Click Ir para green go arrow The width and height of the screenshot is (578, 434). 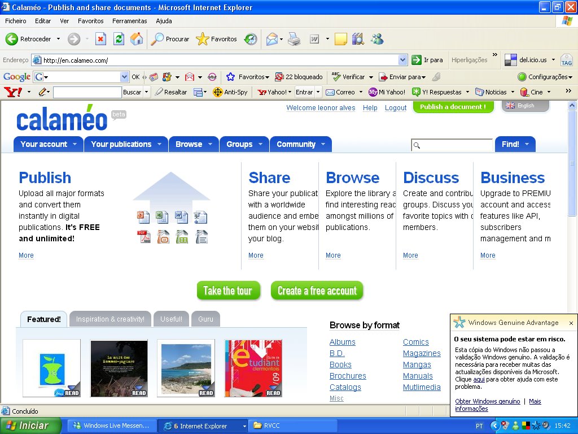(416, 60)
